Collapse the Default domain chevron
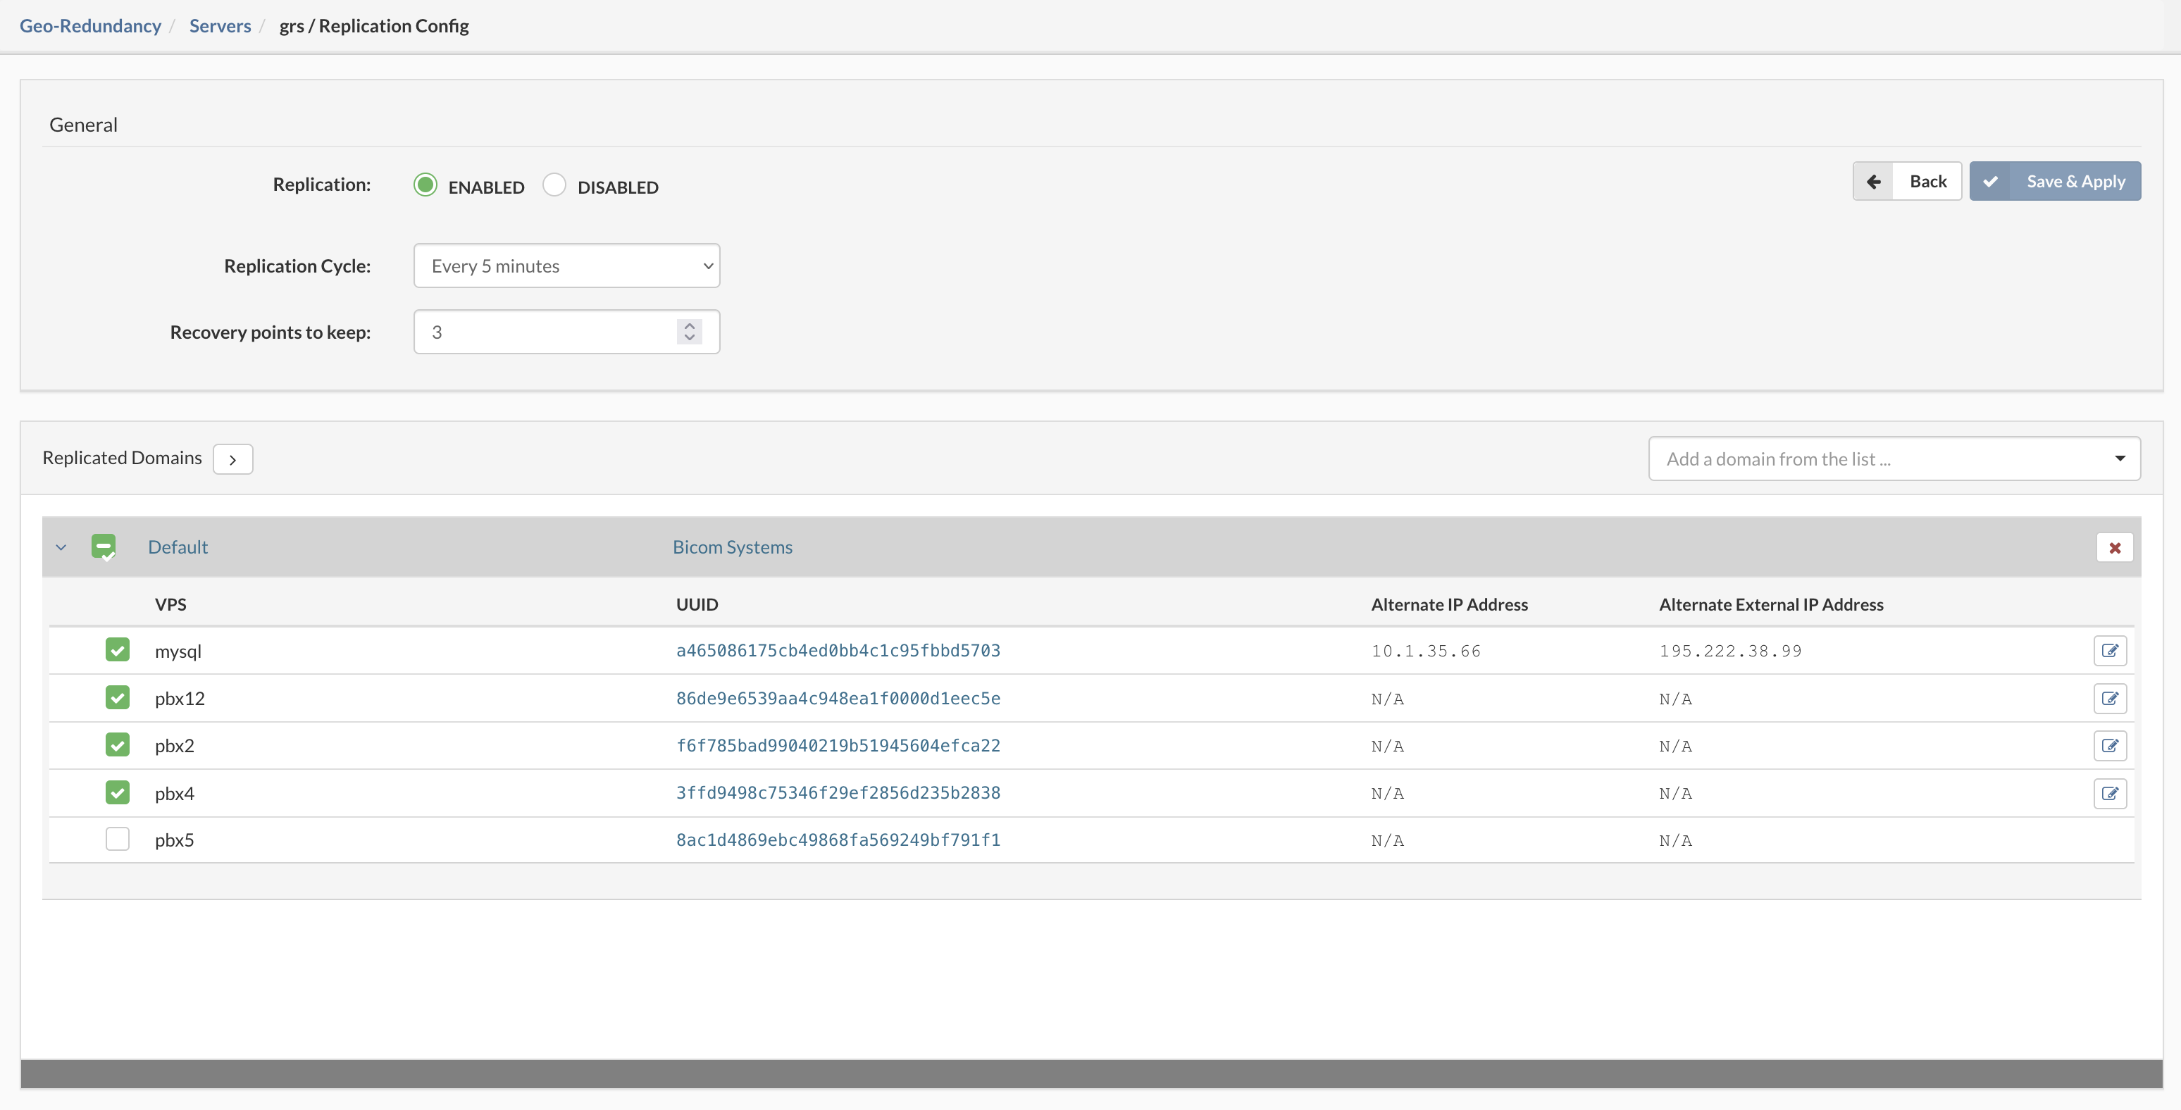The height and width of the screenshot is (1110, 2181). pos(61,547)
